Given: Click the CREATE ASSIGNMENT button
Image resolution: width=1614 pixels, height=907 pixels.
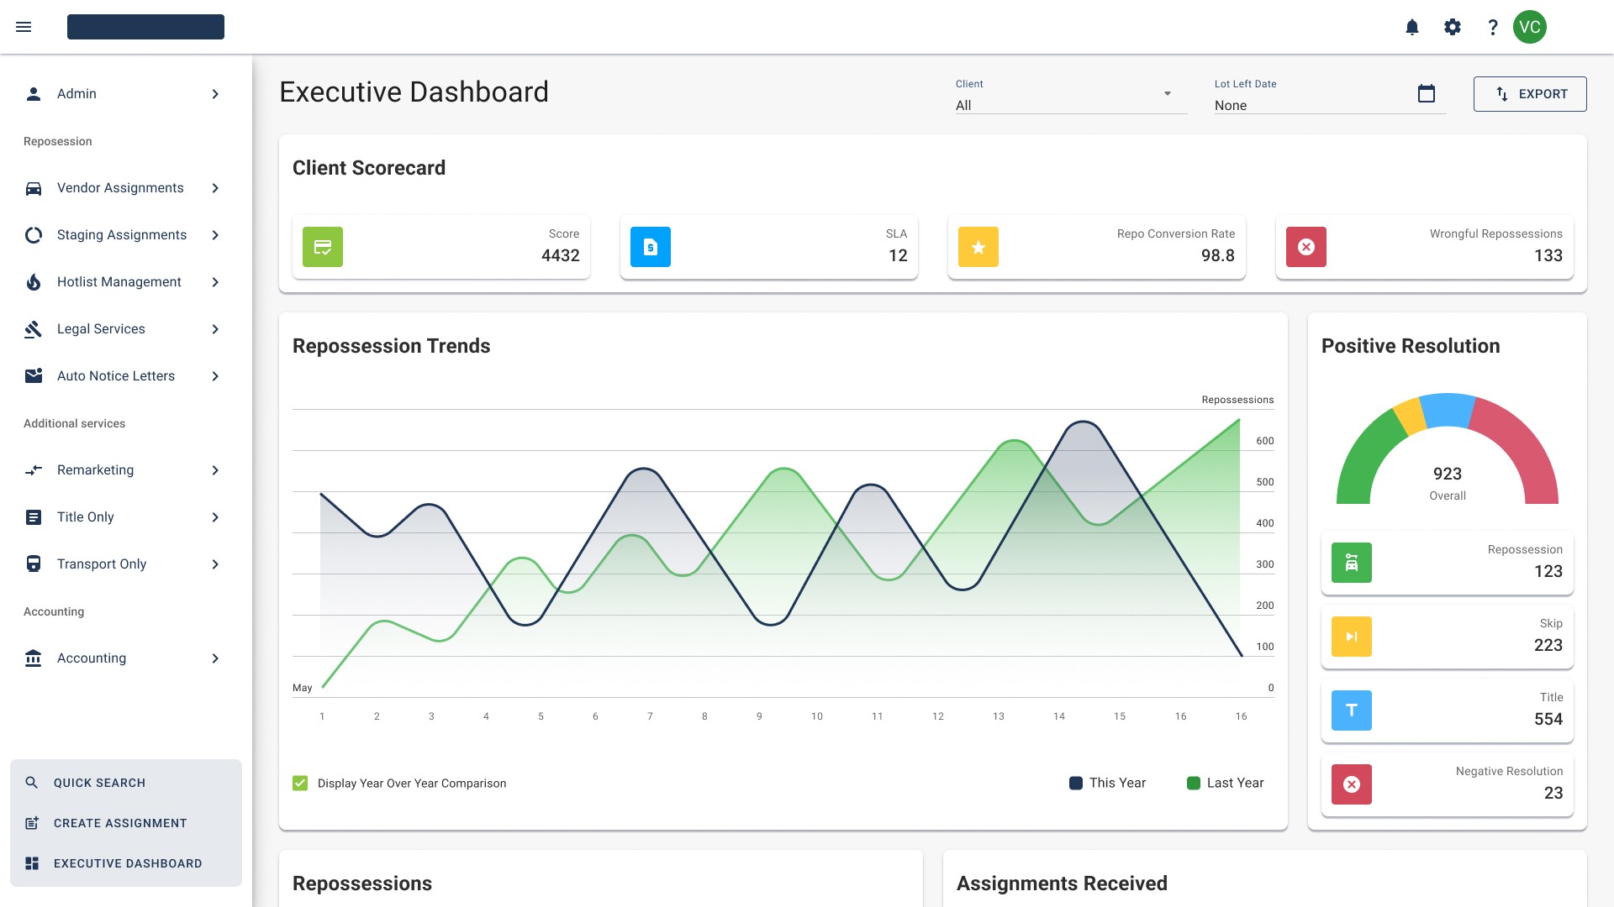Looking at the screenshot, I should [x=120, y=823].
